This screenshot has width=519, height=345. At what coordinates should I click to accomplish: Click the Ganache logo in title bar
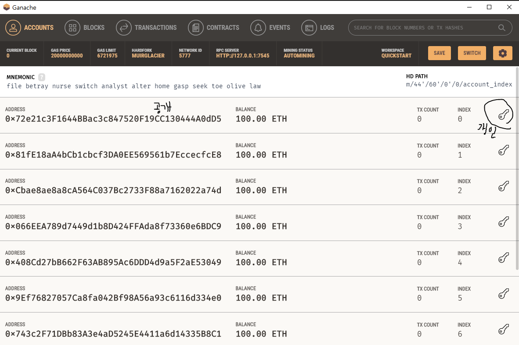click(7, 7)
